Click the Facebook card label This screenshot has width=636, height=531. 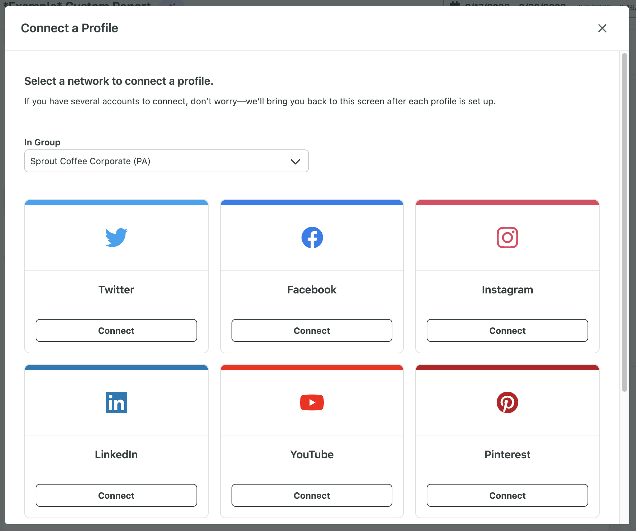pos(312,290)
